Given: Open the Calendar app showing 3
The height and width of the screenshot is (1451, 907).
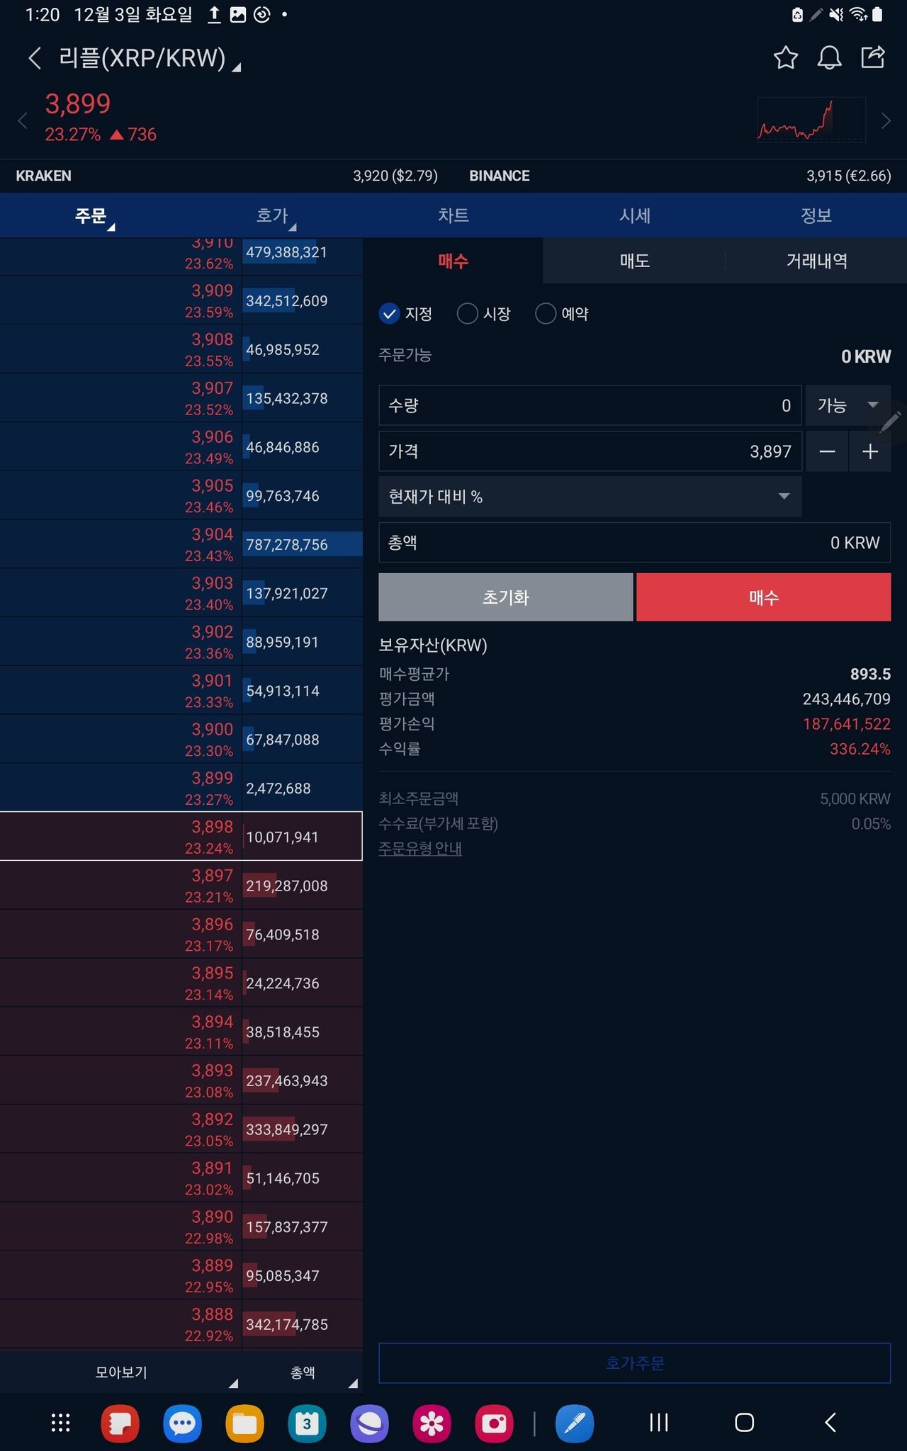Looking at the screenshot, I should tap(307, 1423).
